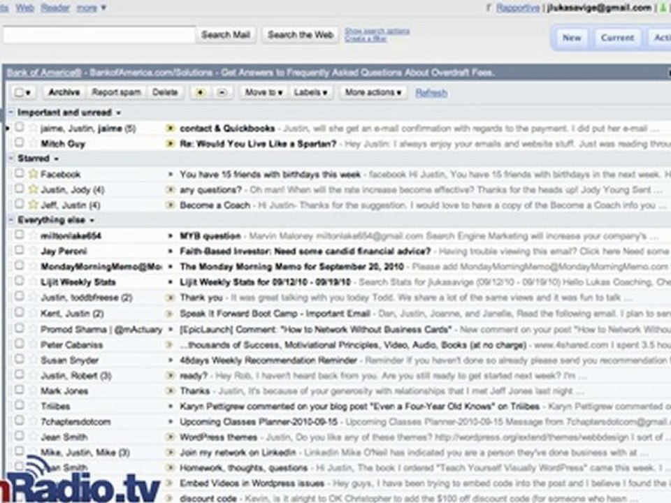Star the 7chaptersdotcom email
Screen dimensions: 671x503
33,421
